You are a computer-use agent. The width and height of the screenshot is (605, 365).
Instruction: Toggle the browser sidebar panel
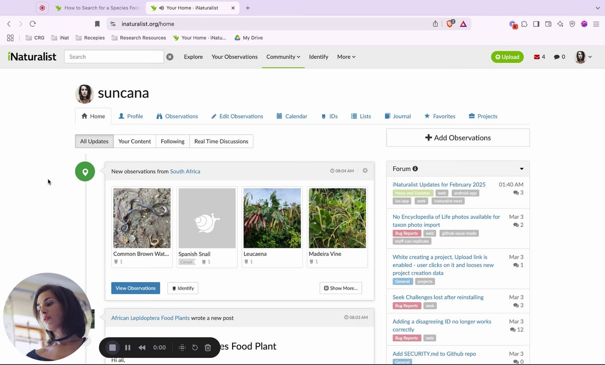536,24
